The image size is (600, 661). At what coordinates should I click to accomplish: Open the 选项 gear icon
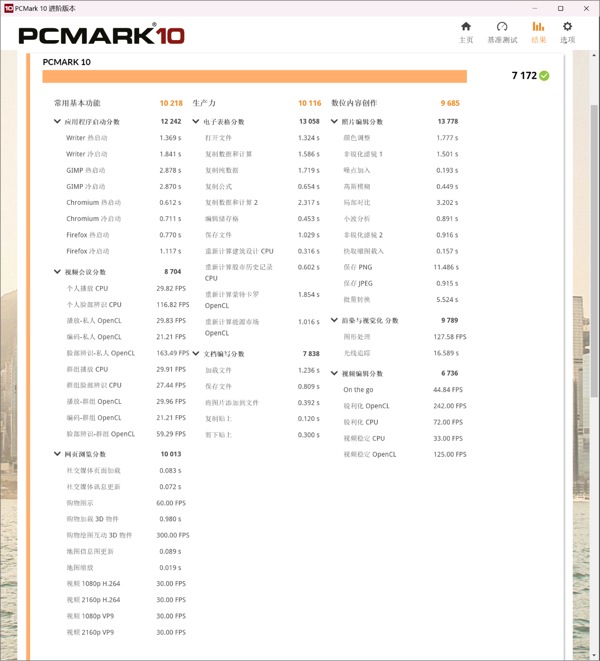point(567,26)
